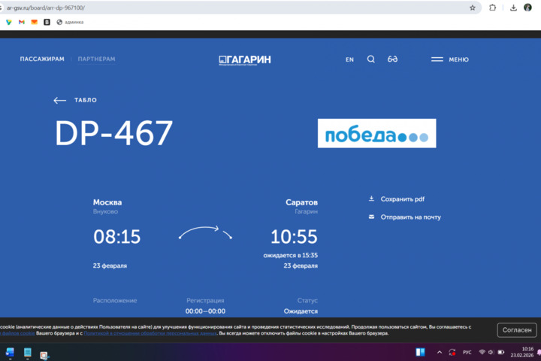Image resolution: width=541 pixels, height=361 pixels.
Task: Open the Gmail bookmark icon
Action: coord(21,22)
